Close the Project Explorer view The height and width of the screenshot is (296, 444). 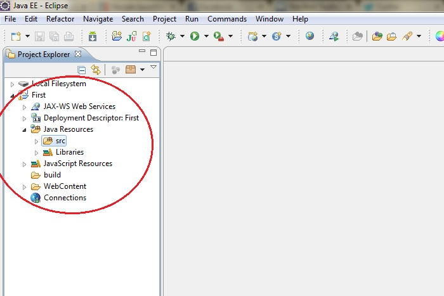pos(78,54)
